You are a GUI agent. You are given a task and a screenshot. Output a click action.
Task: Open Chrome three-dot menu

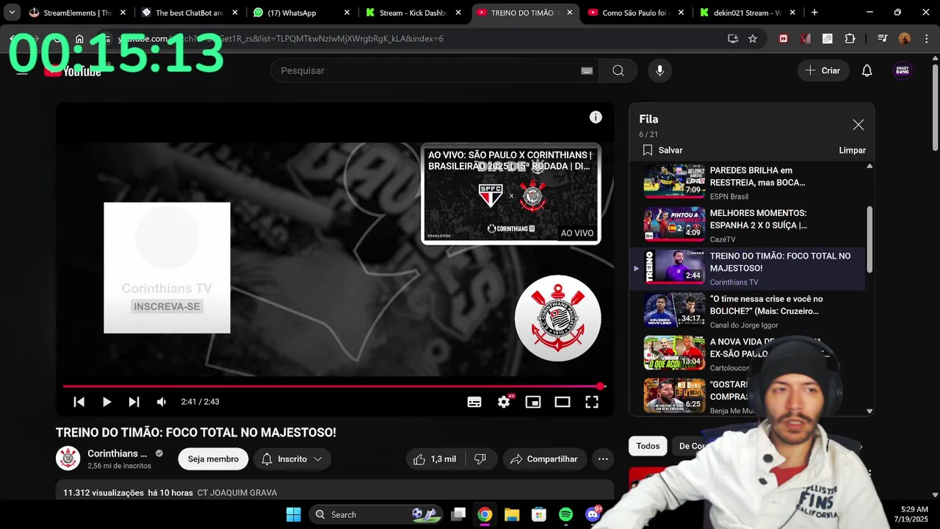[925, 39]
